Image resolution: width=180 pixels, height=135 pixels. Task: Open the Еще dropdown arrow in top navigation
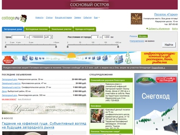(99, 18)
